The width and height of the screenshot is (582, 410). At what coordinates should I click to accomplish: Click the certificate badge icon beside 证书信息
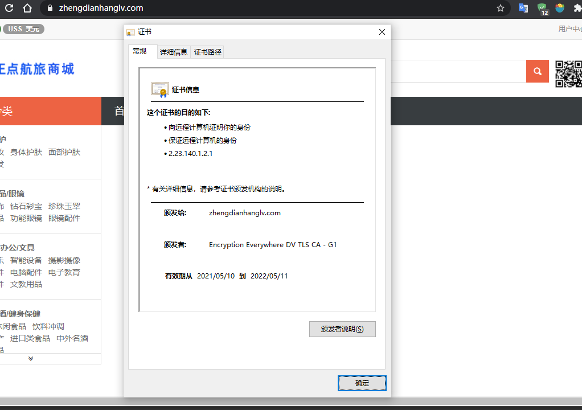(x=160, y=90)
